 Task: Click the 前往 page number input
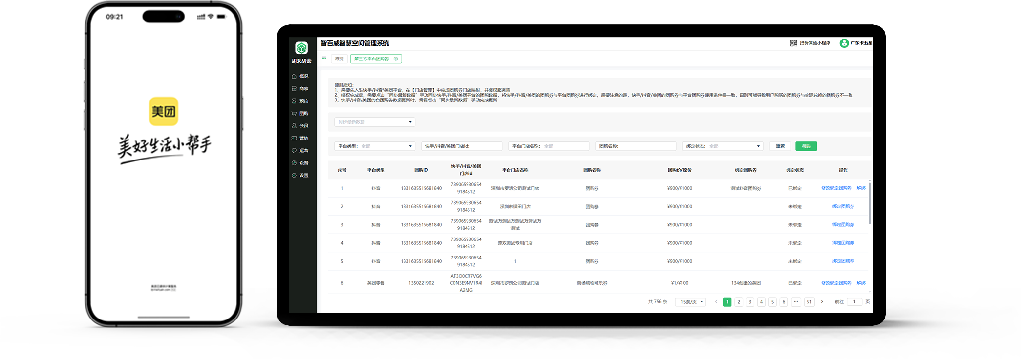pyautogui.click(x=854, y=302)
